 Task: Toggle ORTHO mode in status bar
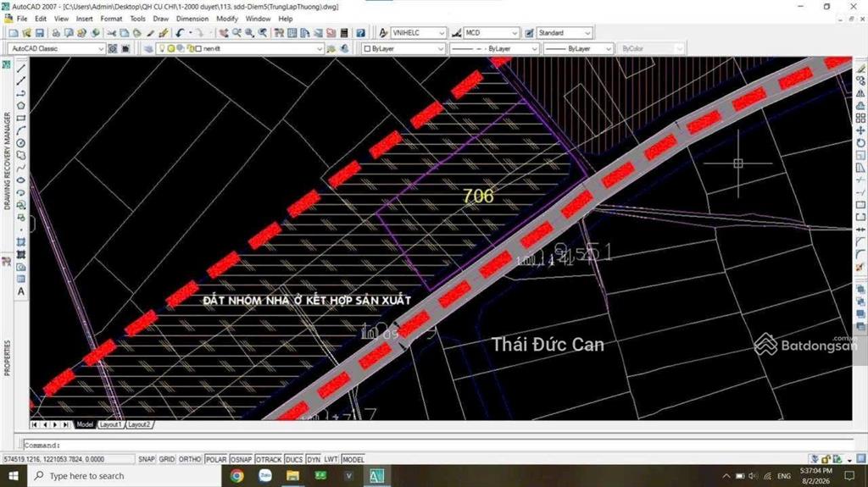click(x=190, y=459)
